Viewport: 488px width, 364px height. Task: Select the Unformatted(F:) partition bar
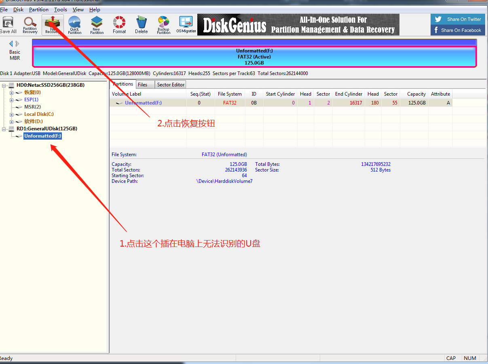(254, 57)
